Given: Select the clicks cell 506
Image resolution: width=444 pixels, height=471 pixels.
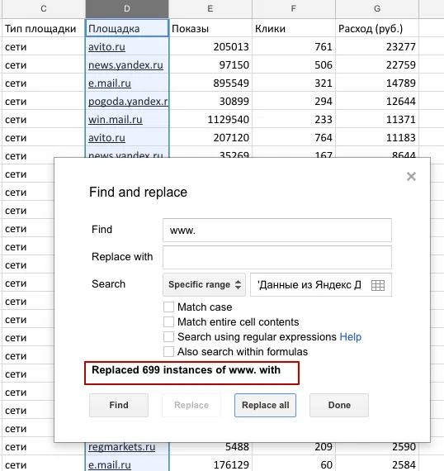Looking at the screenshot, I should point(294,65).
